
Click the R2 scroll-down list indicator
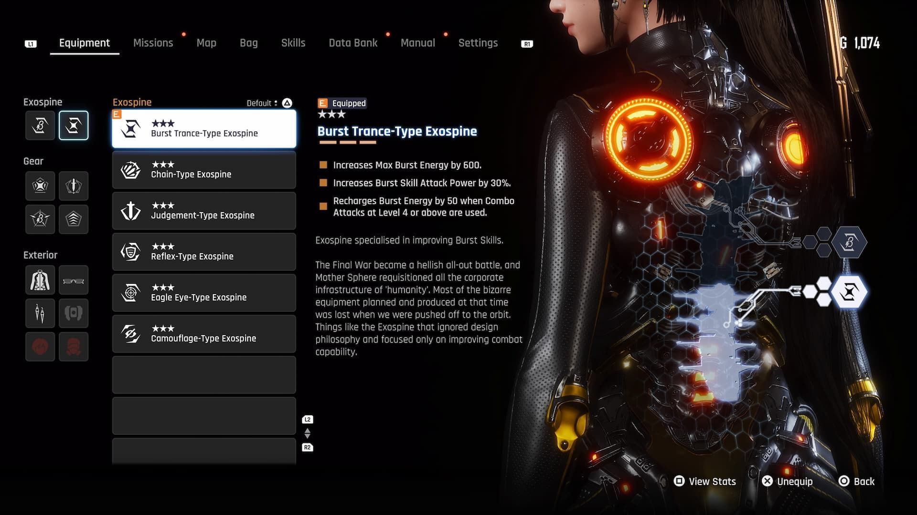tap(308, 447)
